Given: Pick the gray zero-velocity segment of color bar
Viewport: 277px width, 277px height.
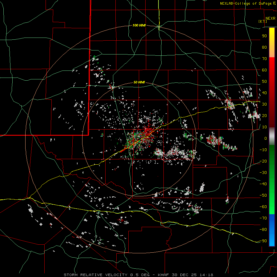Looking at the screenshot, I should pos(272,136).
